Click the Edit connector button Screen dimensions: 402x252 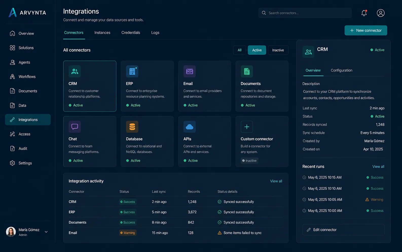pyautogui.click(x=343, y=230)
